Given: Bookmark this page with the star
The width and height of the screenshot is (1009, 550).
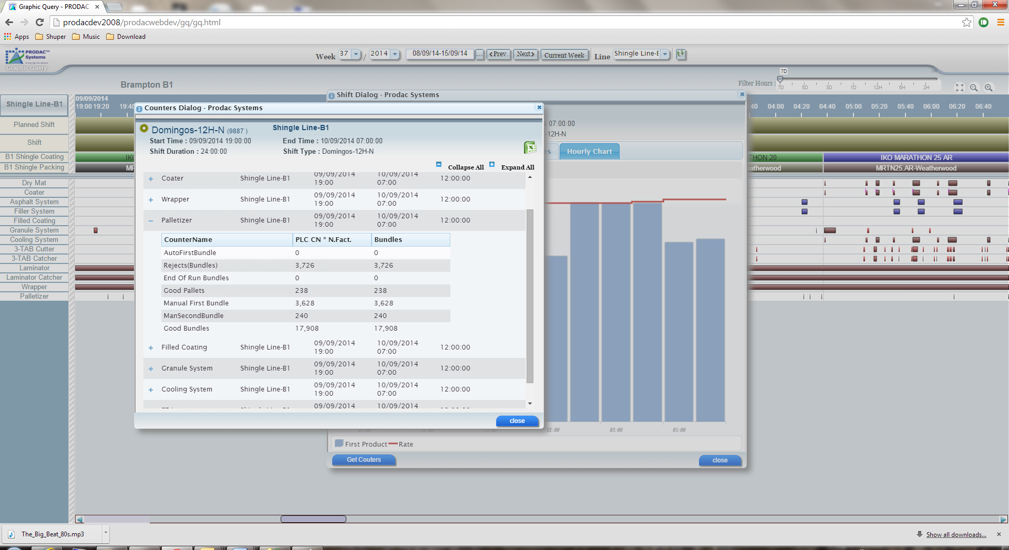Looking at the screenshot, I should pos(966,22).
